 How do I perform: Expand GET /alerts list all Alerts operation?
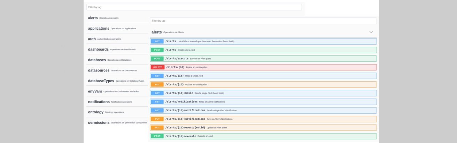[x=263, y=41]
